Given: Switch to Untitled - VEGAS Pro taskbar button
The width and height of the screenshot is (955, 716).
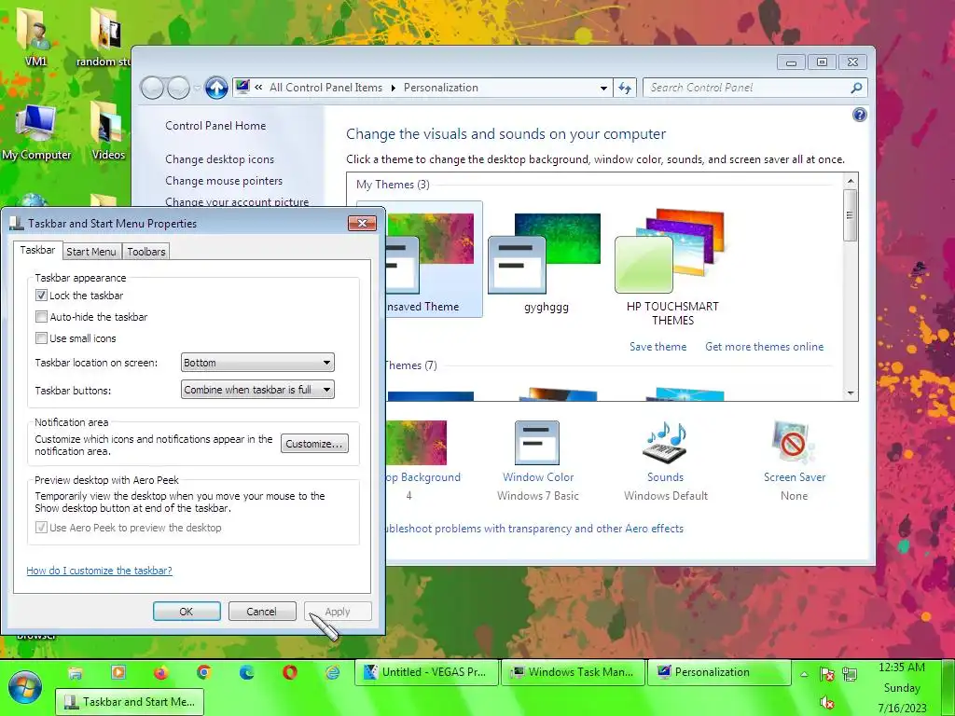Looking at the screenshot, I should tap(426, 672).
